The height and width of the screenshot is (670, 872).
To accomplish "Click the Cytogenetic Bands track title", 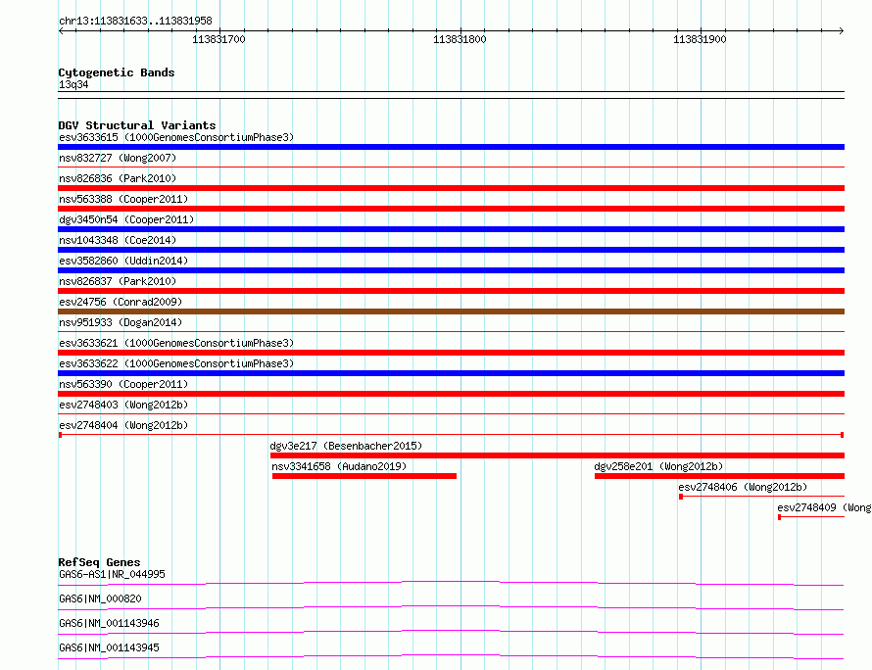I will pyautogui.click(x=117, y=72).
